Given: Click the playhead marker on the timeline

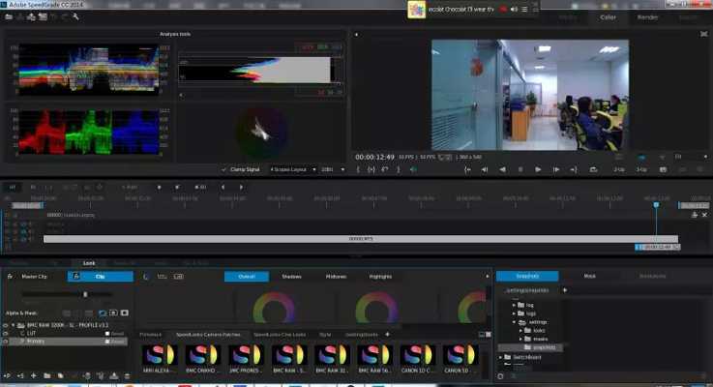Looking at the screenshot, I should 655,204.
